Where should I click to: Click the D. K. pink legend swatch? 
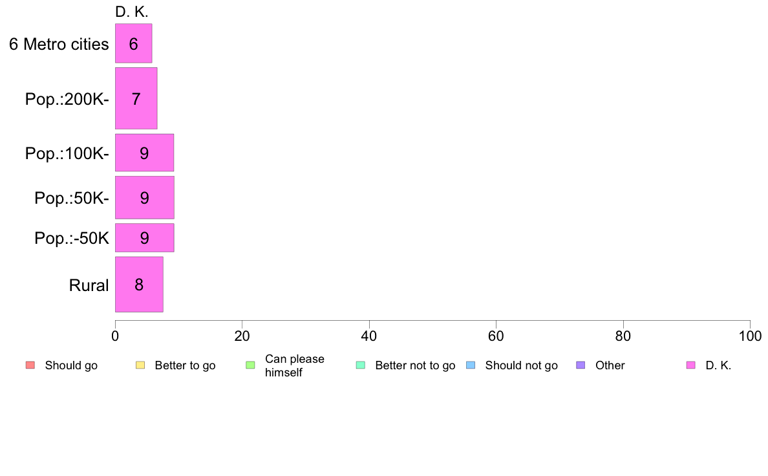tap(691, 365)
